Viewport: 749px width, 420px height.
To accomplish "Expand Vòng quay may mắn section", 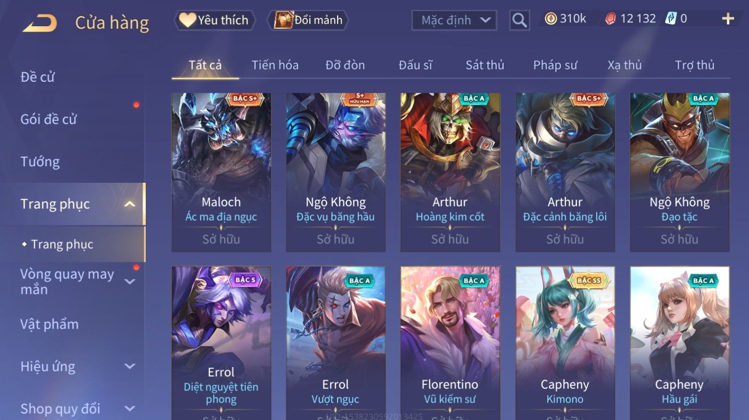I will 129,281.
